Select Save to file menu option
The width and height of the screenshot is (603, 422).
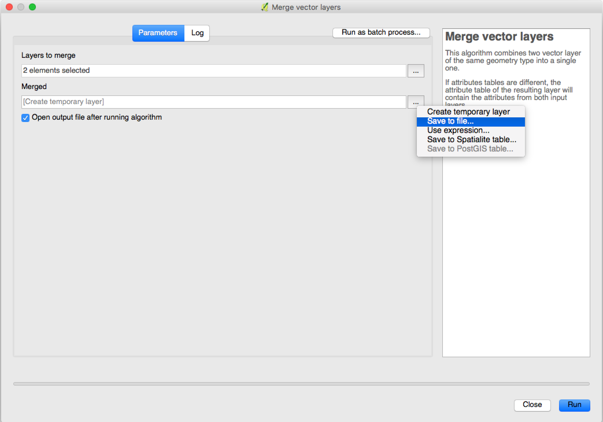[471, 121]
